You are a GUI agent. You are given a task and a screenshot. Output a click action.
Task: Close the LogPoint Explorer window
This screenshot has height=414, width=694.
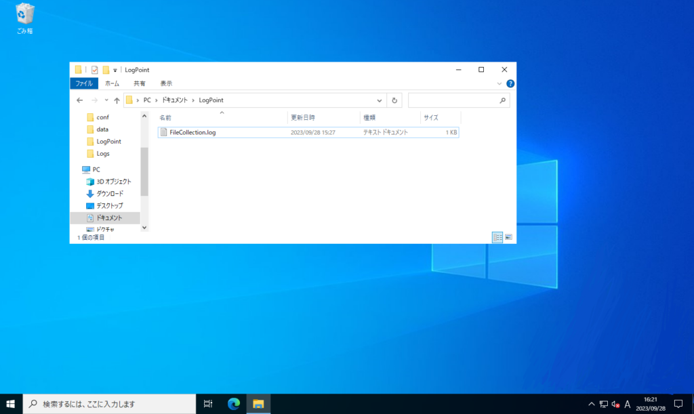point(504,70)
